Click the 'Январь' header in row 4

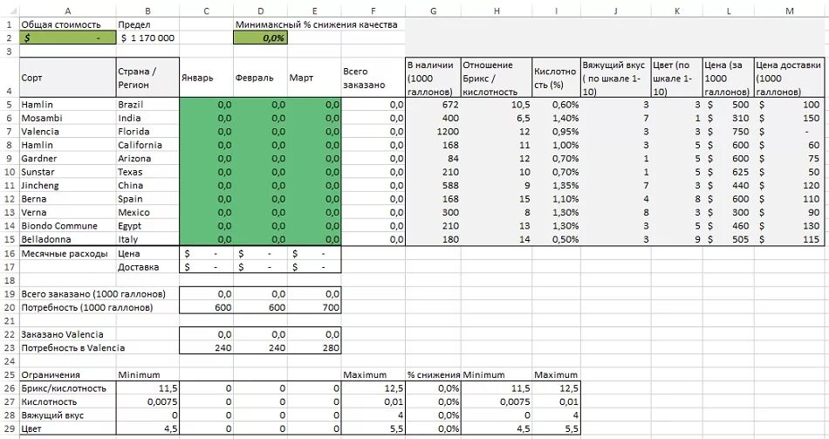click(206, 78)
